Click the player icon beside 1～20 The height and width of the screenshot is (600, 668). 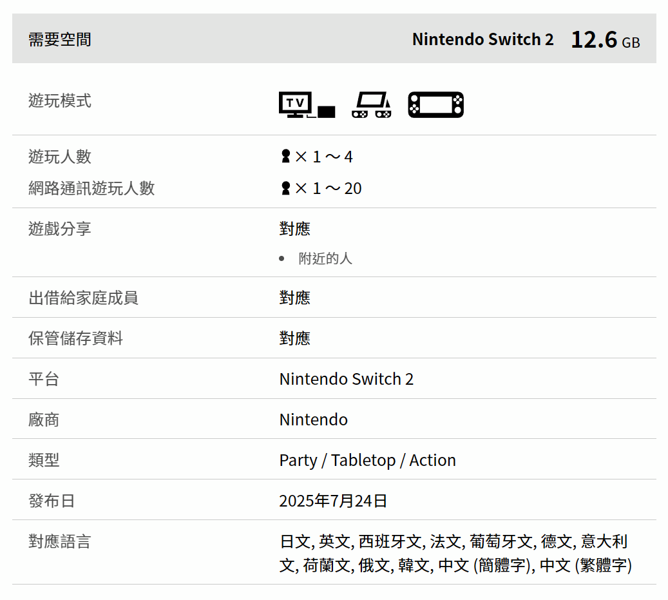[x=286, y=188]
